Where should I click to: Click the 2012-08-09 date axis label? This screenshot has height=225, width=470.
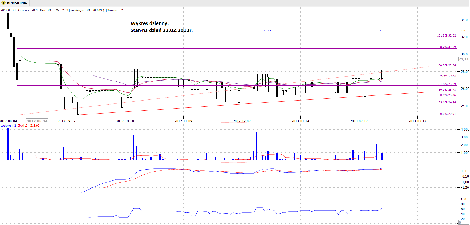pos(8,121)
